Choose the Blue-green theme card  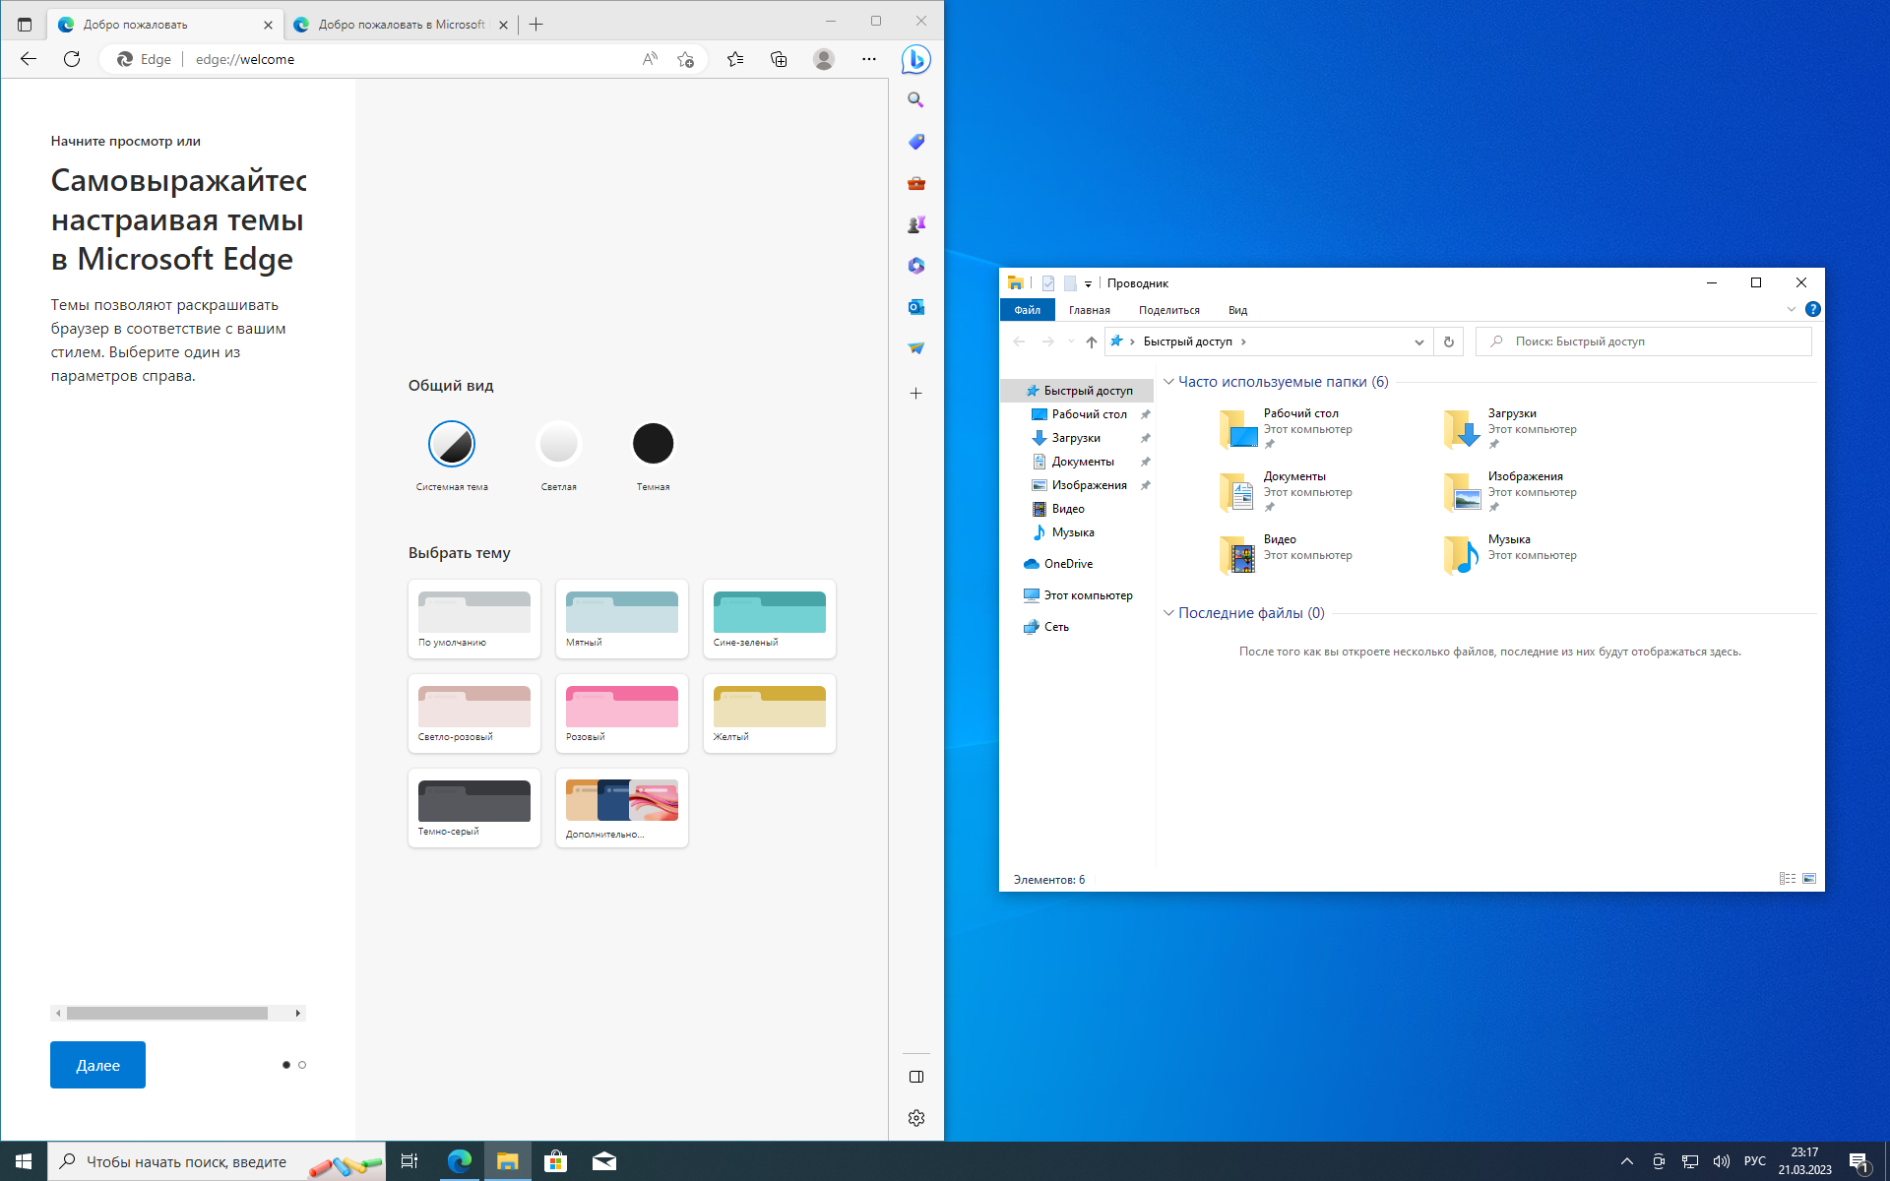coord(770,619)
